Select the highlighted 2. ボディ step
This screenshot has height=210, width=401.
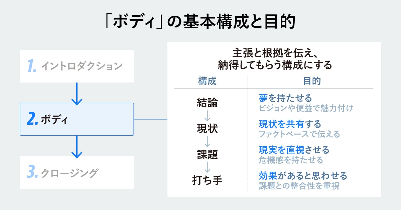pos(77,119)
